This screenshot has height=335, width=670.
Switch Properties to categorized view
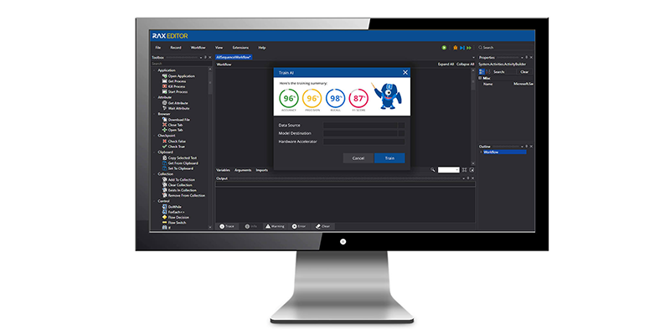point(481,72)
